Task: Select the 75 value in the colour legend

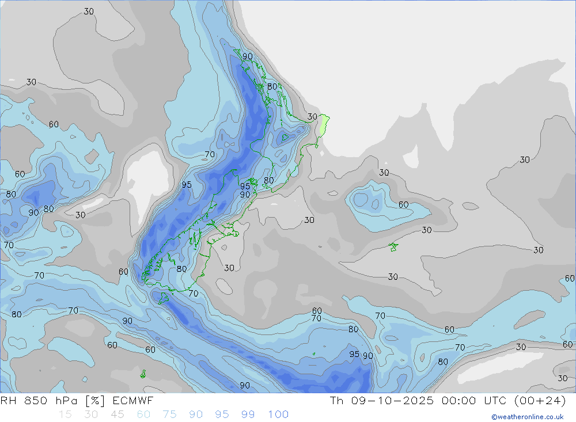Action: pyautogui.click(x=170, y=415)
